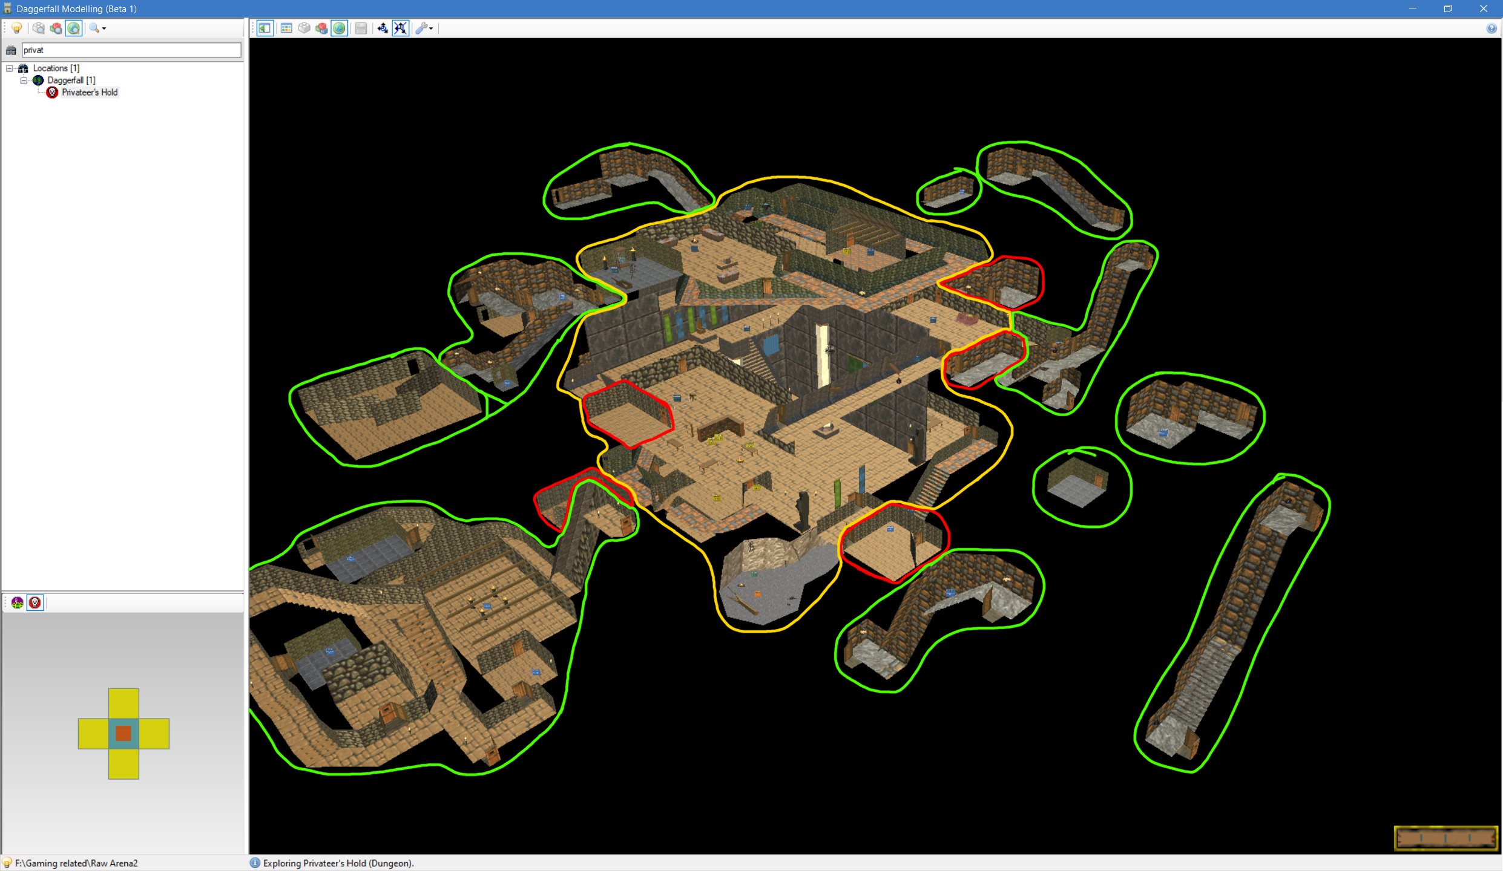Image resolution: width=1503 pixels, height=871 pixels.
Task: Select Privateer's Hold in the tree
Action: click(x=89, y=93)
